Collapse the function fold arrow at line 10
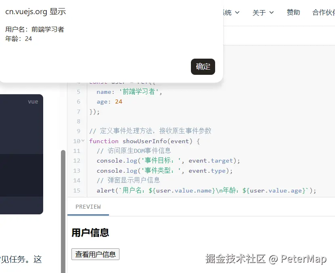Viewport: 335px width, 273px height. 83,141
